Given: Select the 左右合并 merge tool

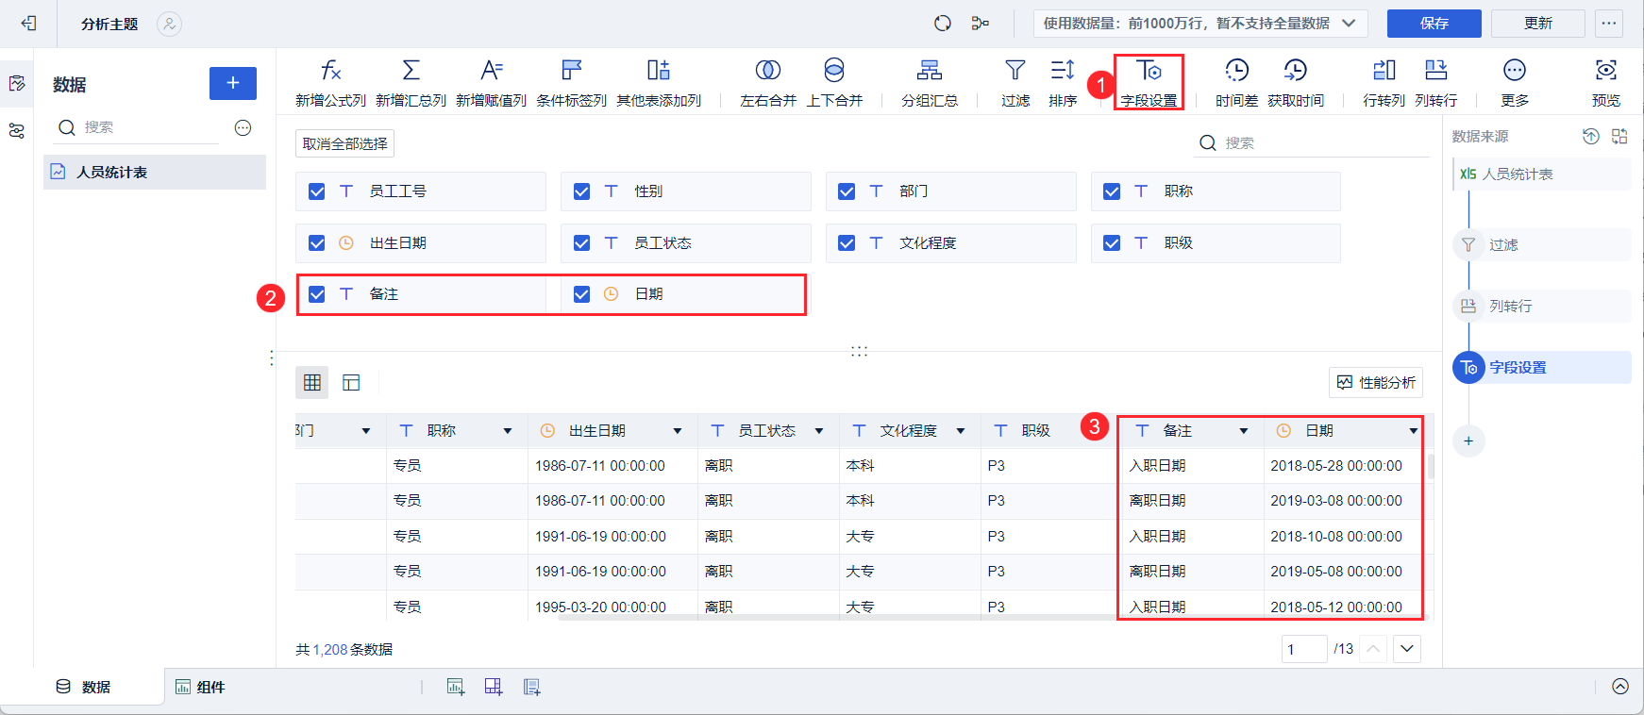Looking at the screenshot, I should tap(768, 82).
